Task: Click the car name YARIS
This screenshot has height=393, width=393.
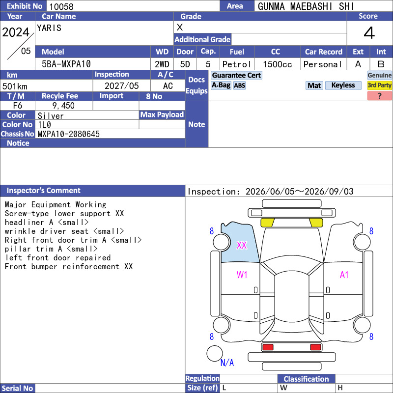Action: pyautogui.click(x=49, y=28)
